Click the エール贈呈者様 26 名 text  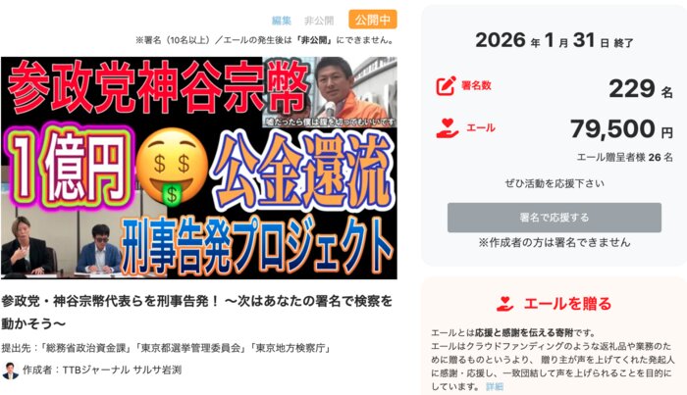pos(624,158)
